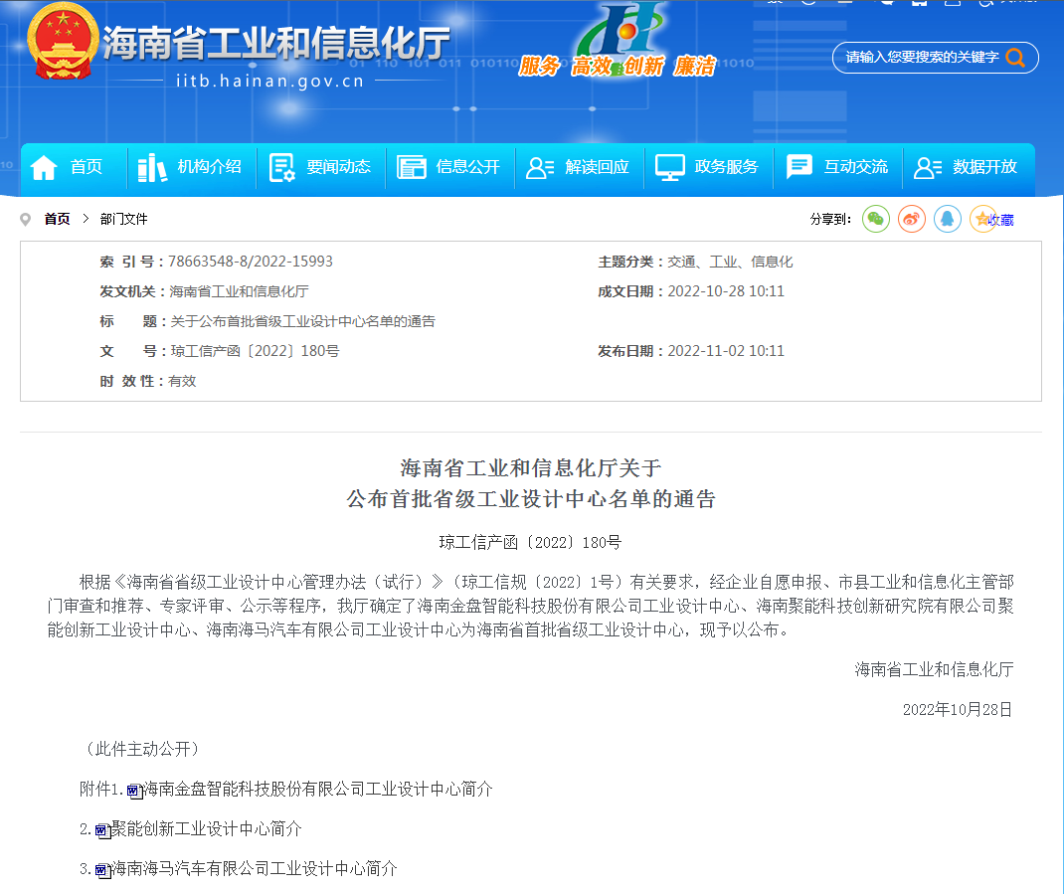This screenshot has width=1064, height=894.
Task: Open the 聚能创新工业设计中心简介 attachment
Action: [x=207, y=828]
